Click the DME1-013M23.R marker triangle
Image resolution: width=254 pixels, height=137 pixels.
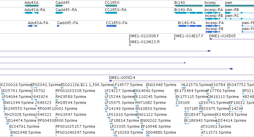click(x=130, y=45)
